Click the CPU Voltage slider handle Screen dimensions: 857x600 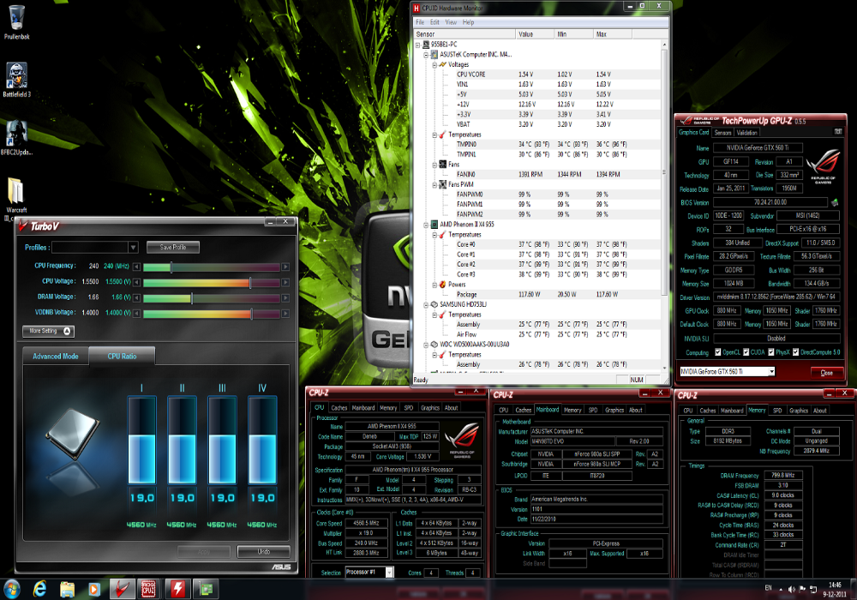tap(250, 283)
